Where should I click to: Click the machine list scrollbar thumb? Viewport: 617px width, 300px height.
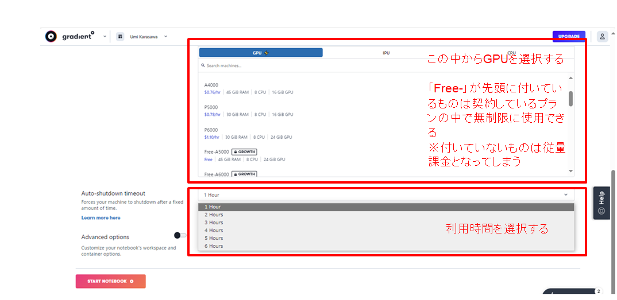click(571, 99)
